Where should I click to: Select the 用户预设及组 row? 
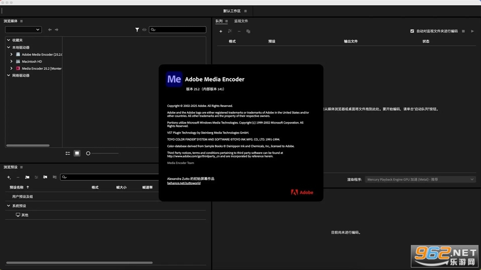(106, 196)
